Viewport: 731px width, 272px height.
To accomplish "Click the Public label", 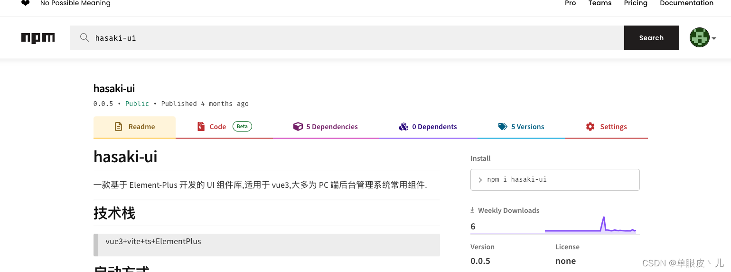I will [x=137, y=104].
